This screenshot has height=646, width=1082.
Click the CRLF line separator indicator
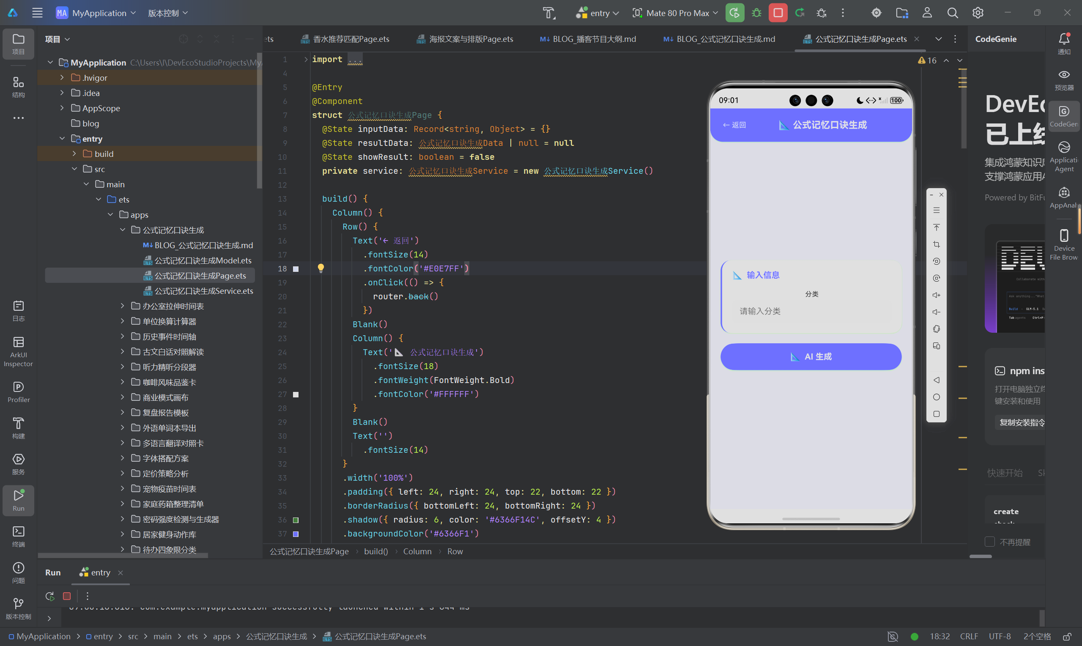click(968, 636)
